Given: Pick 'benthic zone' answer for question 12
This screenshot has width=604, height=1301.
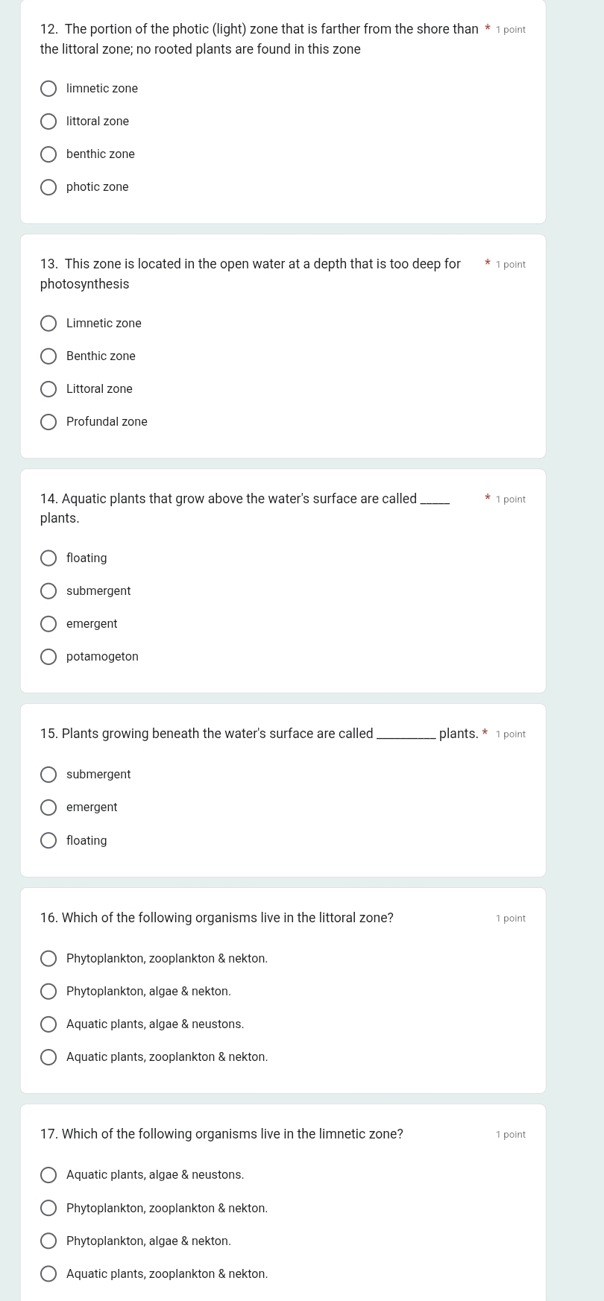Looking at the screenshot, I should (x=48, y=155).
